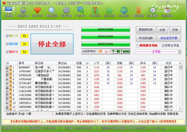
Task: Click the 停止全部 button
Action: pyautogui.click(x=52, y=44)
